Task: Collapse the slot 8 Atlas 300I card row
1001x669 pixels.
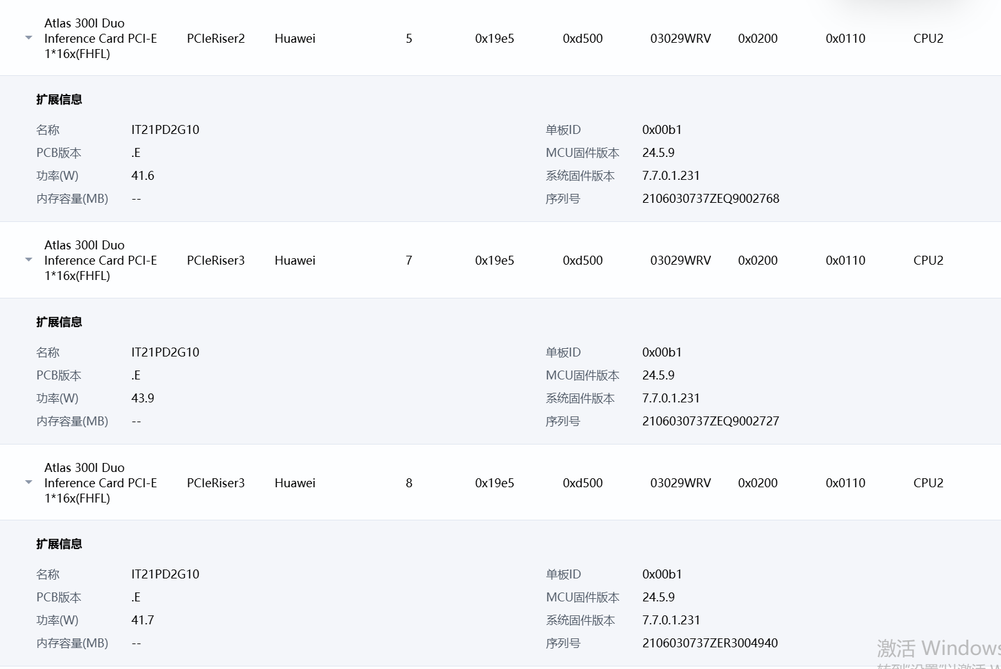Action: [29, 483]
